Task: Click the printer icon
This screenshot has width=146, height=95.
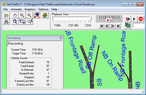Action: coord(6,22)
